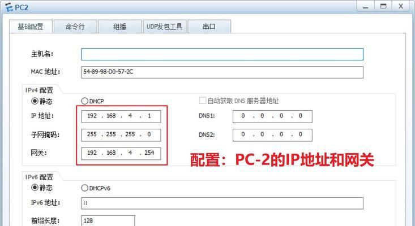
Task: Click the DNS1 label
Action: 207,116
